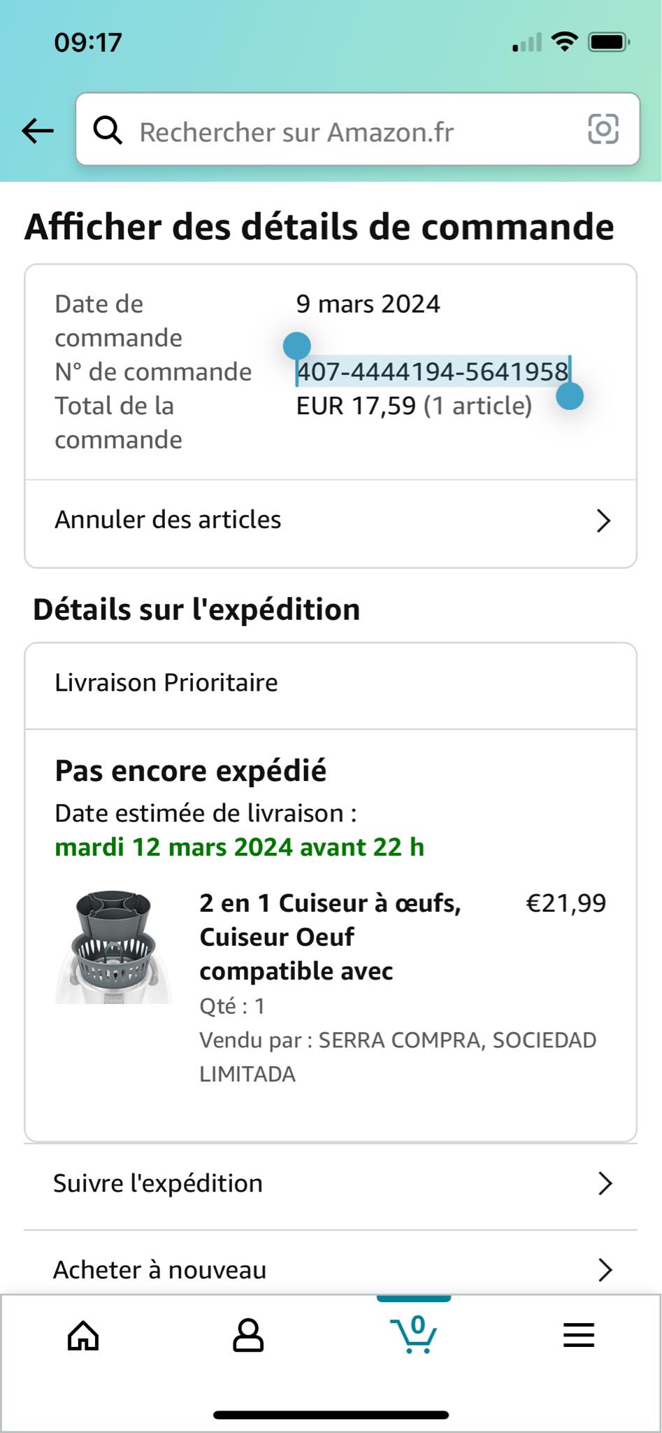662x1433 pixels.
Task: Open the egg cooker product thumbnail
Action: [114, 947]
